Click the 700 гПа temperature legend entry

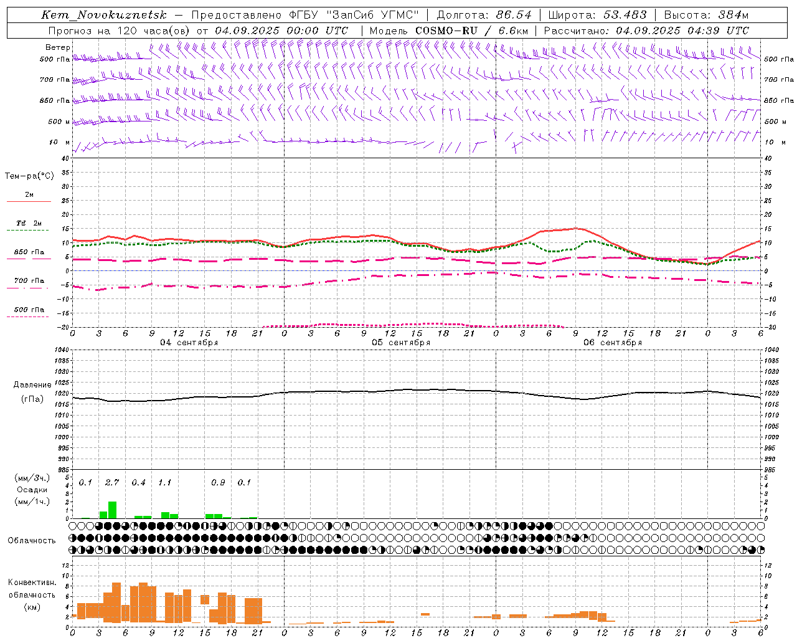coord(29,281)
